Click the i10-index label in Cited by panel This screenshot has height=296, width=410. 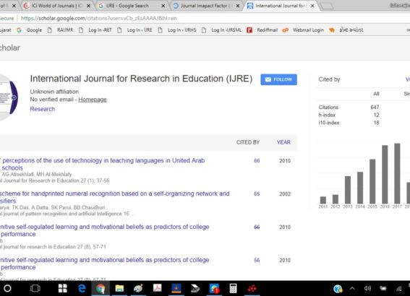(x=329, y=123)
